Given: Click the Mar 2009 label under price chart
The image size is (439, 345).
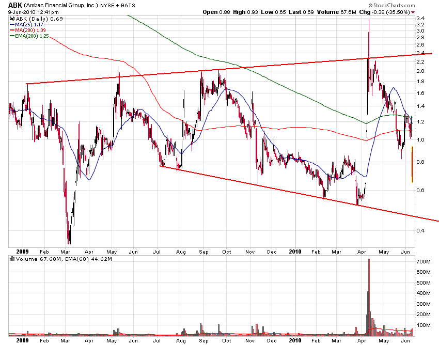Looking at the screenshot, I should point(65,252).
